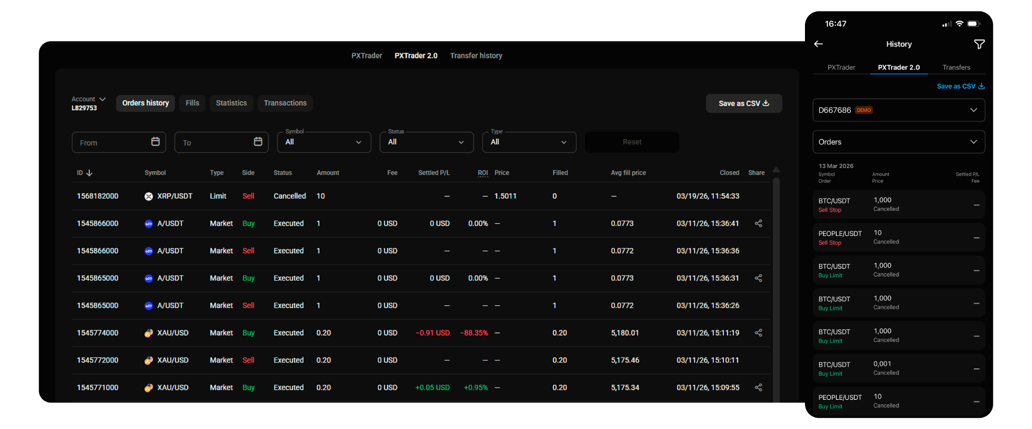Tap the PEOPLE/USDT Buy Limit mobile order
Viewport: 1032px width, 429px height.
point(899,402)
